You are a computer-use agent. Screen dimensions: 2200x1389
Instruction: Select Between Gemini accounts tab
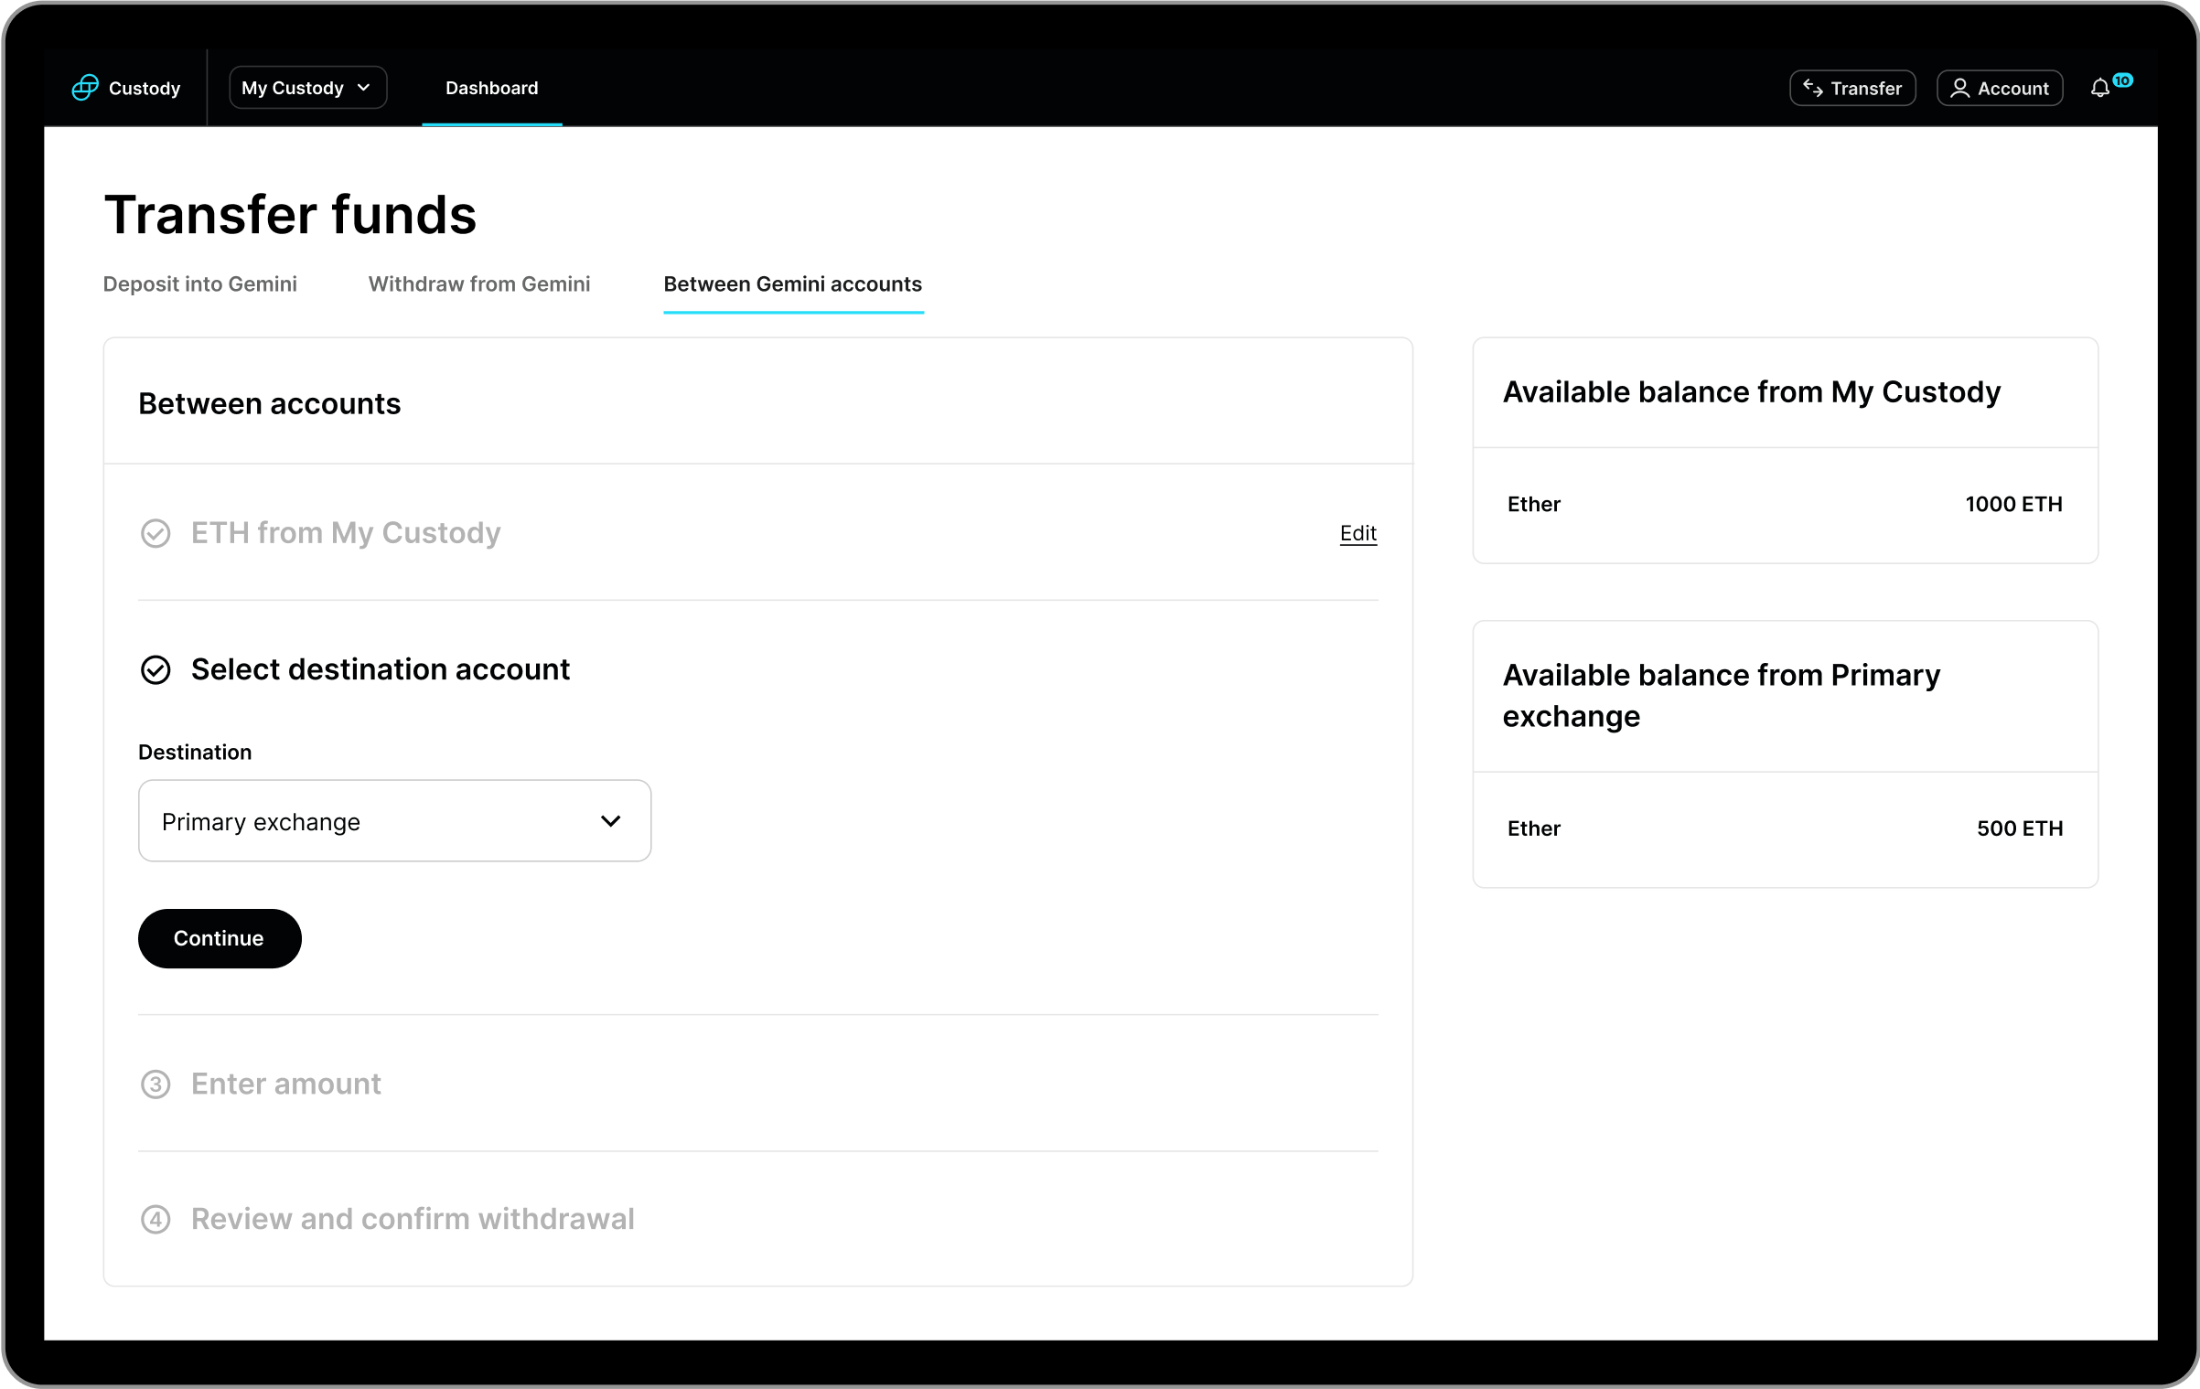pos(792,284)
